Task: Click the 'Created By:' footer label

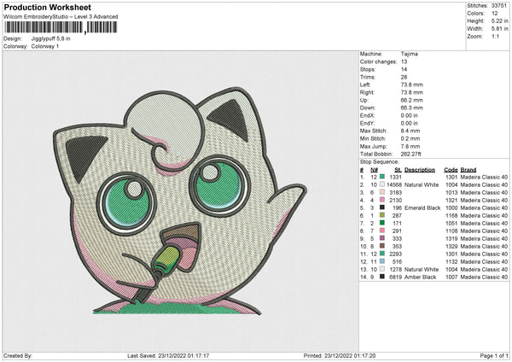Action: [x=18, y=355]
